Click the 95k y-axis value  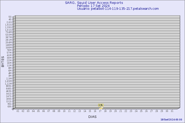[x=10, y=104]
